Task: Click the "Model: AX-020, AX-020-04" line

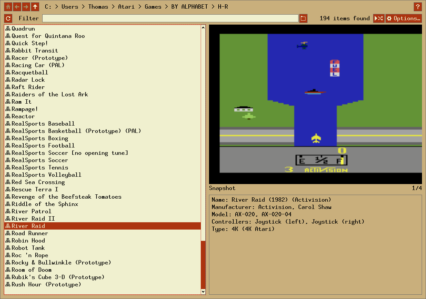Action: pos(252,214)
